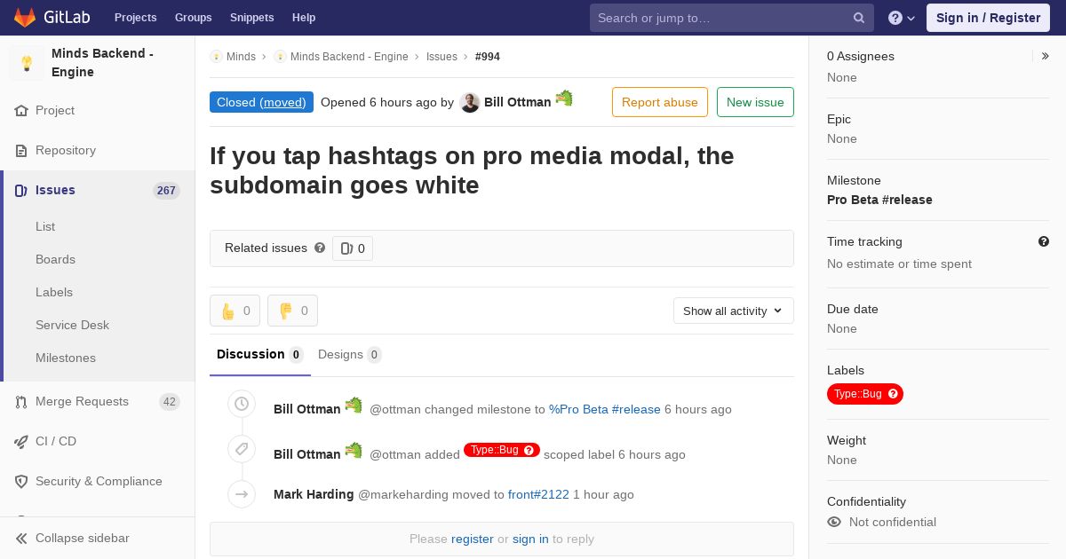Open the front#2122 issue link
This screenshot has width=1066, height=559.
(538, 494)
